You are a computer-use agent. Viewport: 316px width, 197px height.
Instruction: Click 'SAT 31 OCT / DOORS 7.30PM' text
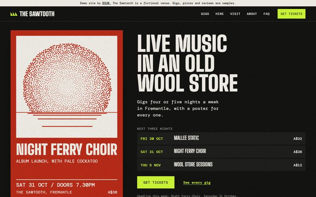55,185
